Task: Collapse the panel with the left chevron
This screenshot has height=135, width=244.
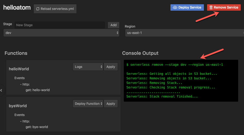Action: tap(1, 90)
